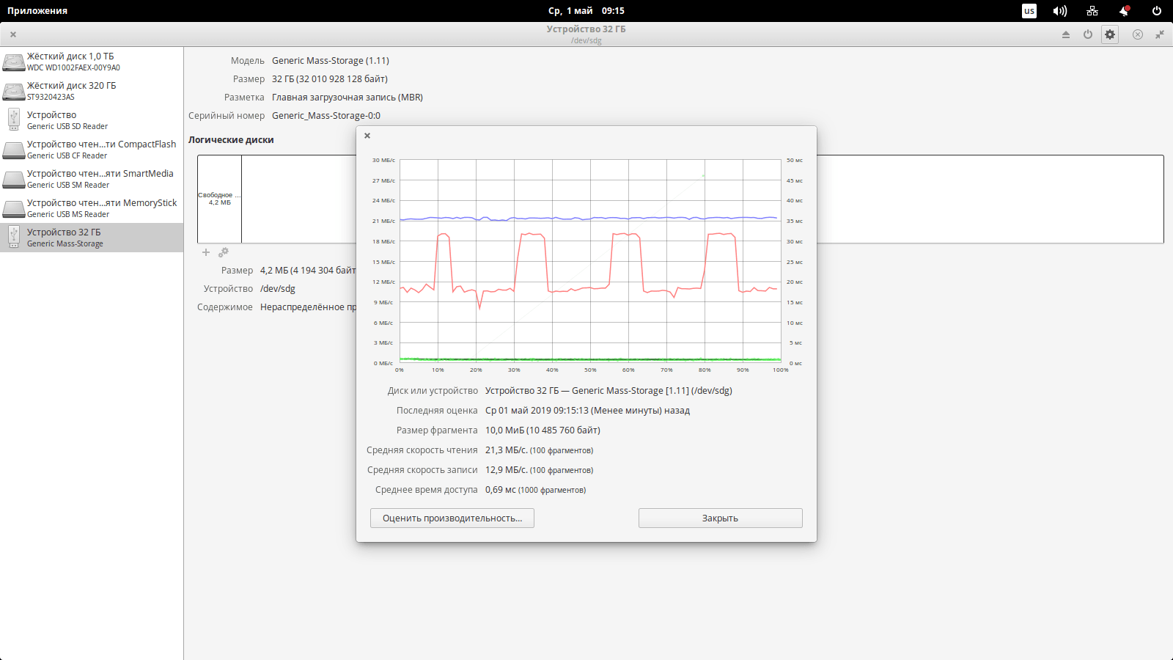1173x660 pixels.
Task: Close the benchmark dialog with its X
Action: click(367, 136)
